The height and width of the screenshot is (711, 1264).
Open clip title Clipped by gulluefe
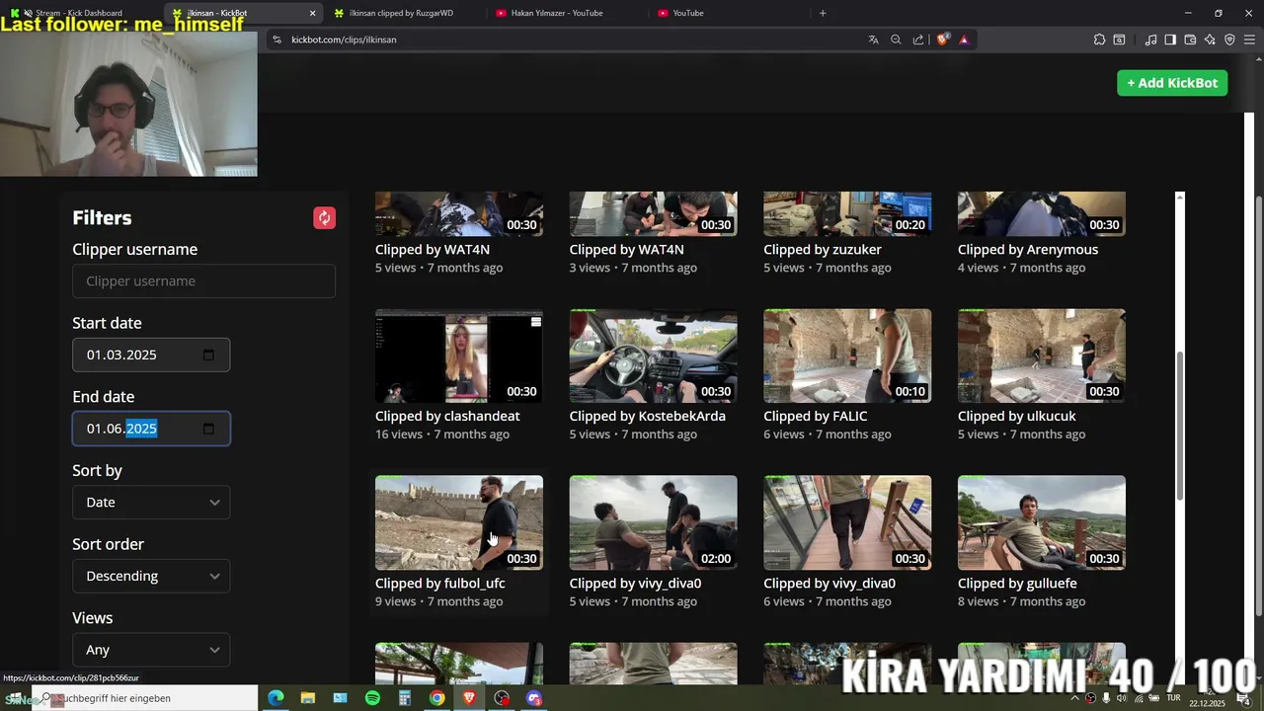1017,584
